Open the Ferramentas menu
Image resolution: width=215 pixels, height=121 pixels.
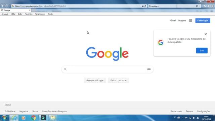tap(40, 14)
